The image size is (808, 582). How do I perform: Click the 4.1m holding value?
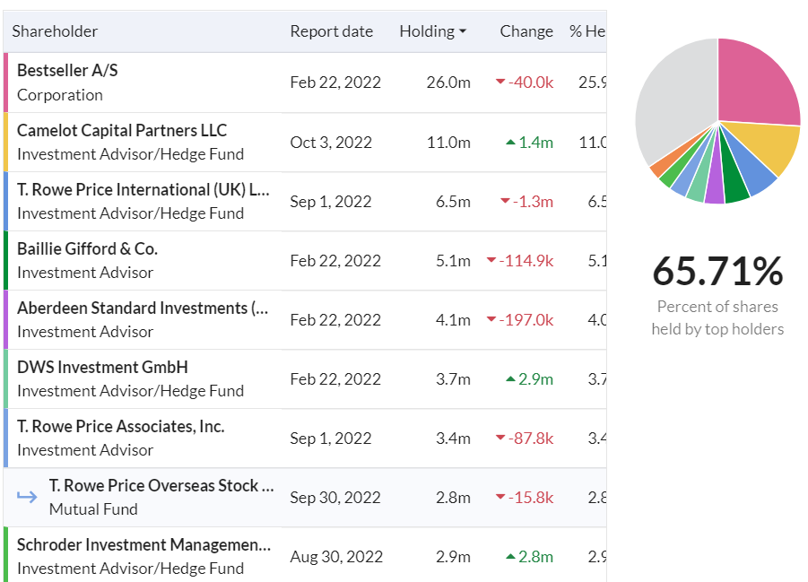pos(453,320)
